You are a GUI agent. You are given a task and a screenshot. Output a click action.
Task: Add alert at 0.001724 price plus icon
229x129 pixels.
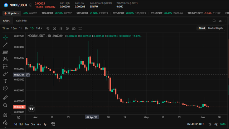coord(28,75)
